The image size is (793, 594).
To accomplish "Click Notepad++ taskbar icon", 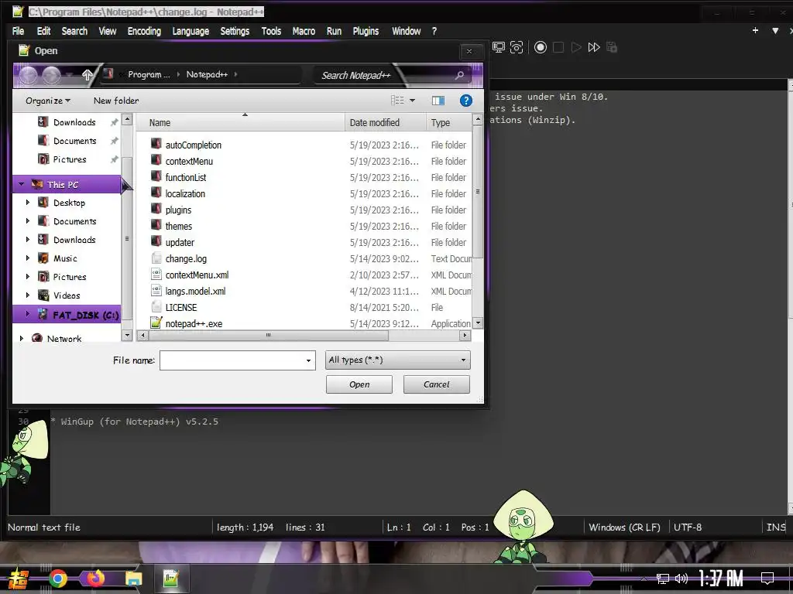I will click(171, 579).
